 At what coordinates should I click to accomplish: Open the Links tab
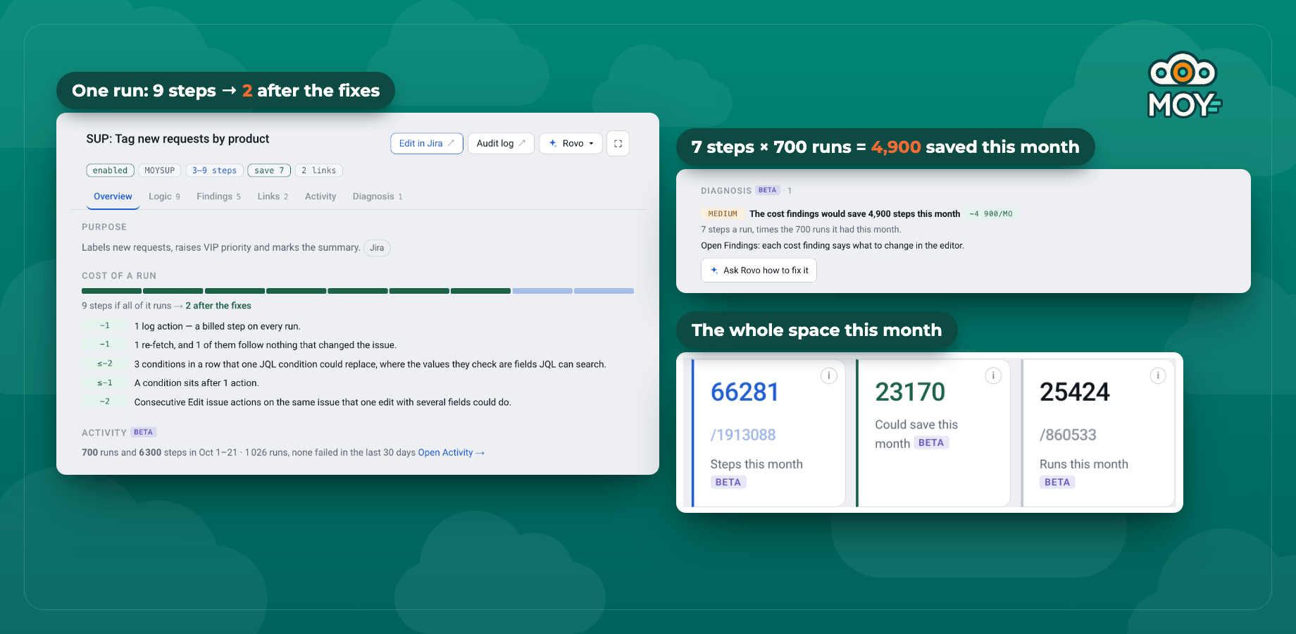273,197
